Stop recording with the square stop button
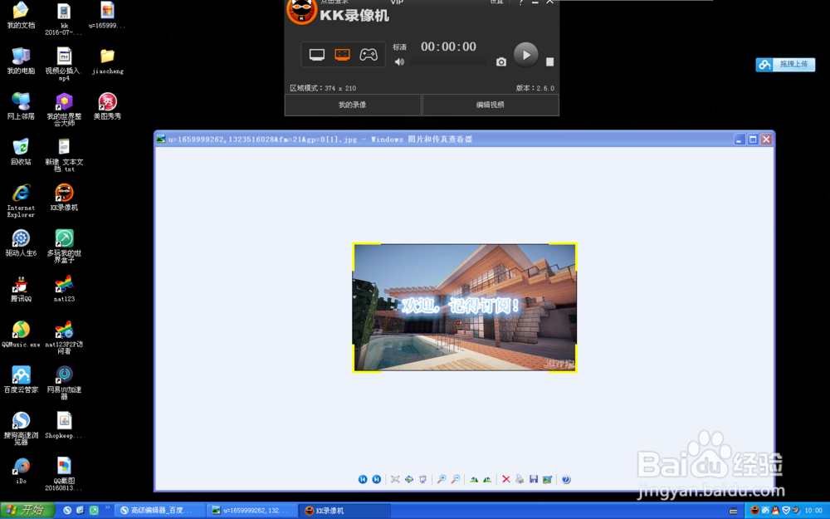830x519 pixels. 550,62
